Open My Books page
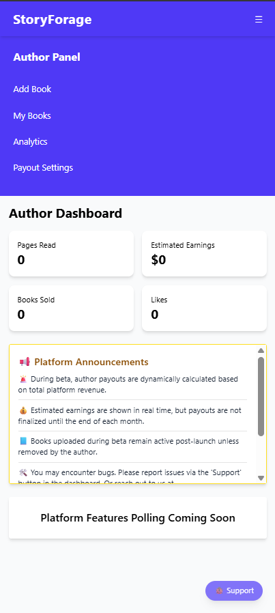The height and width of the screenshot is (613, 275). [32, 116]
